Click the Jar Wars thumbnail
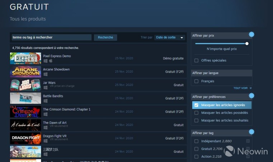The width and height of the screenshot is (273, 162). click(x=26, y=85)
